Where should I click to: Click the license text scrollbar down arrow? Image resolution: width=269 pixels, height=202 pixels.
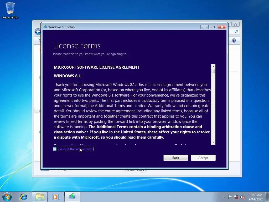213,142
